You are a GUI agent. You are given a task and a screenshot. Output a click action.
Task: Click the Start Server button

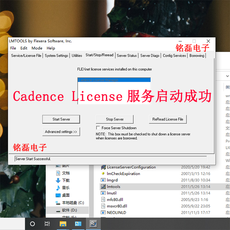point(61,119)
